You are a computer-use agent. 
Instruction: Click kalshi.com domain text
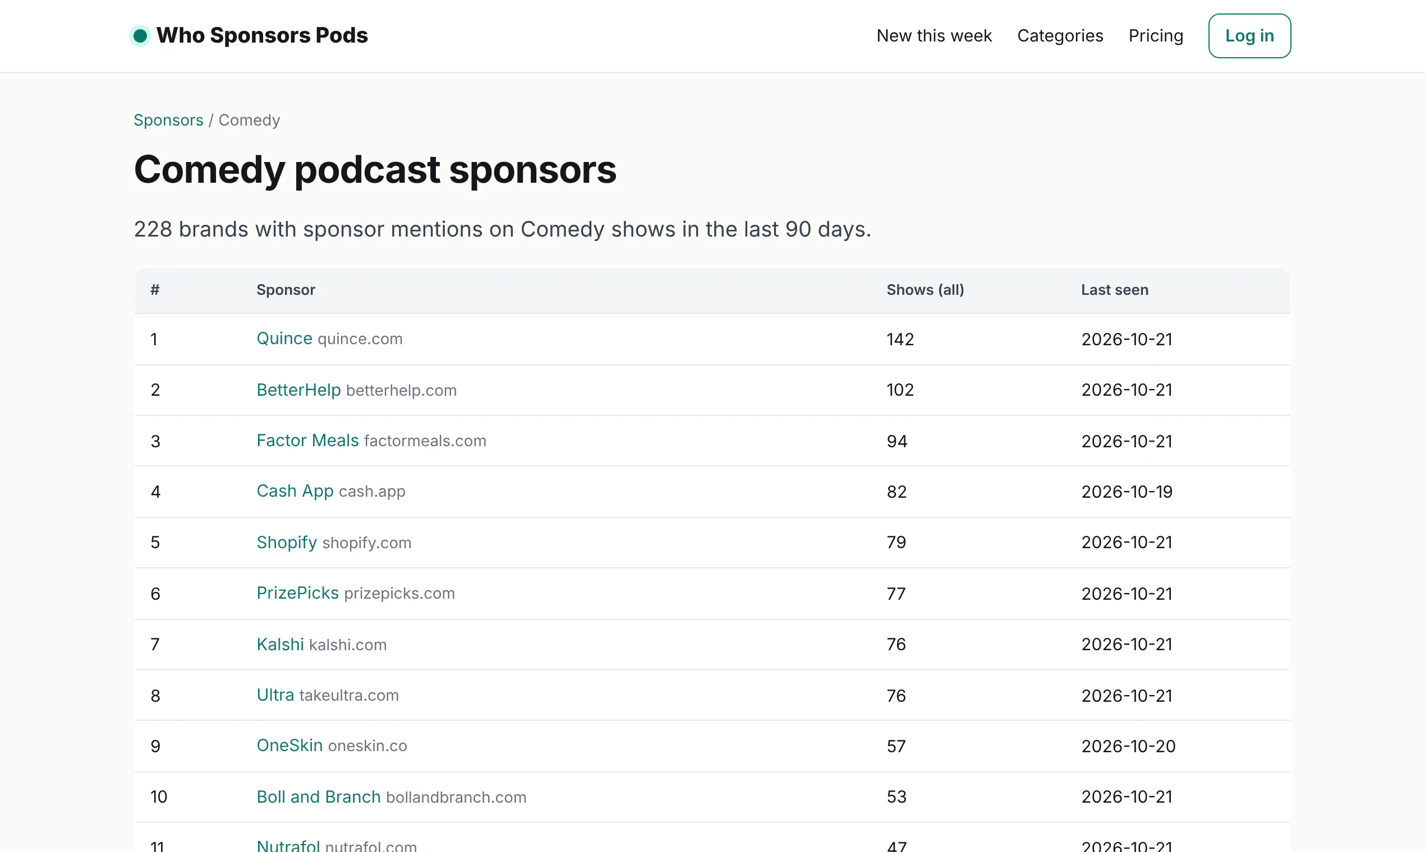(348, 645)
